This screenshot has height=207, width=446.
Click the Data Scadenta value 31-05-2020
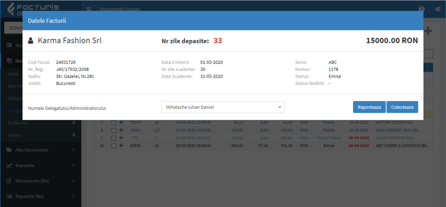point(212,76)
